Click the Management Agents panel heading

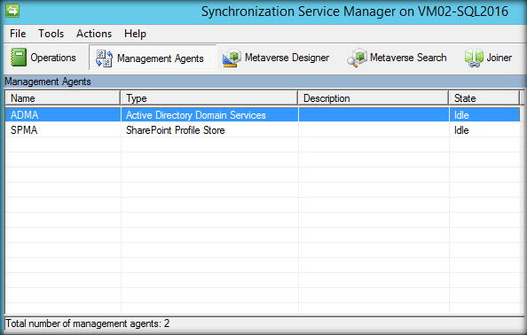(x=48, y=82)
